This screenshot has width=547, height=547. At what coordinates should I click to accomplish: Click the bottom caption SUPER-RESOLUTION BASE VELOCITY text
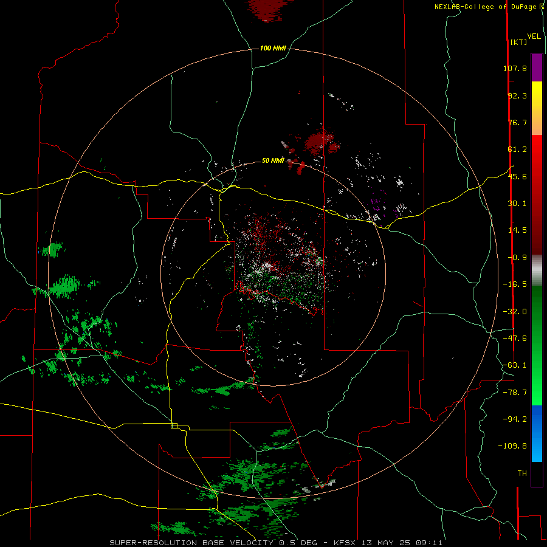pyautogui.click(x=191, y=543)
